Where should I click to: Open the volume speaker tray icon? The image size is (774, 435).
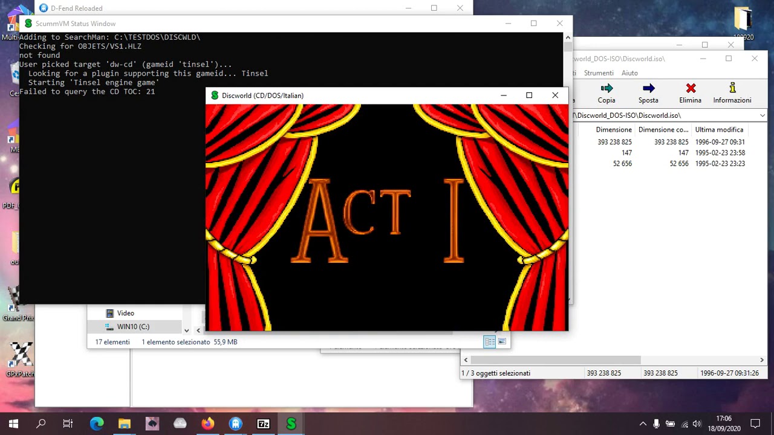(697, 424)
